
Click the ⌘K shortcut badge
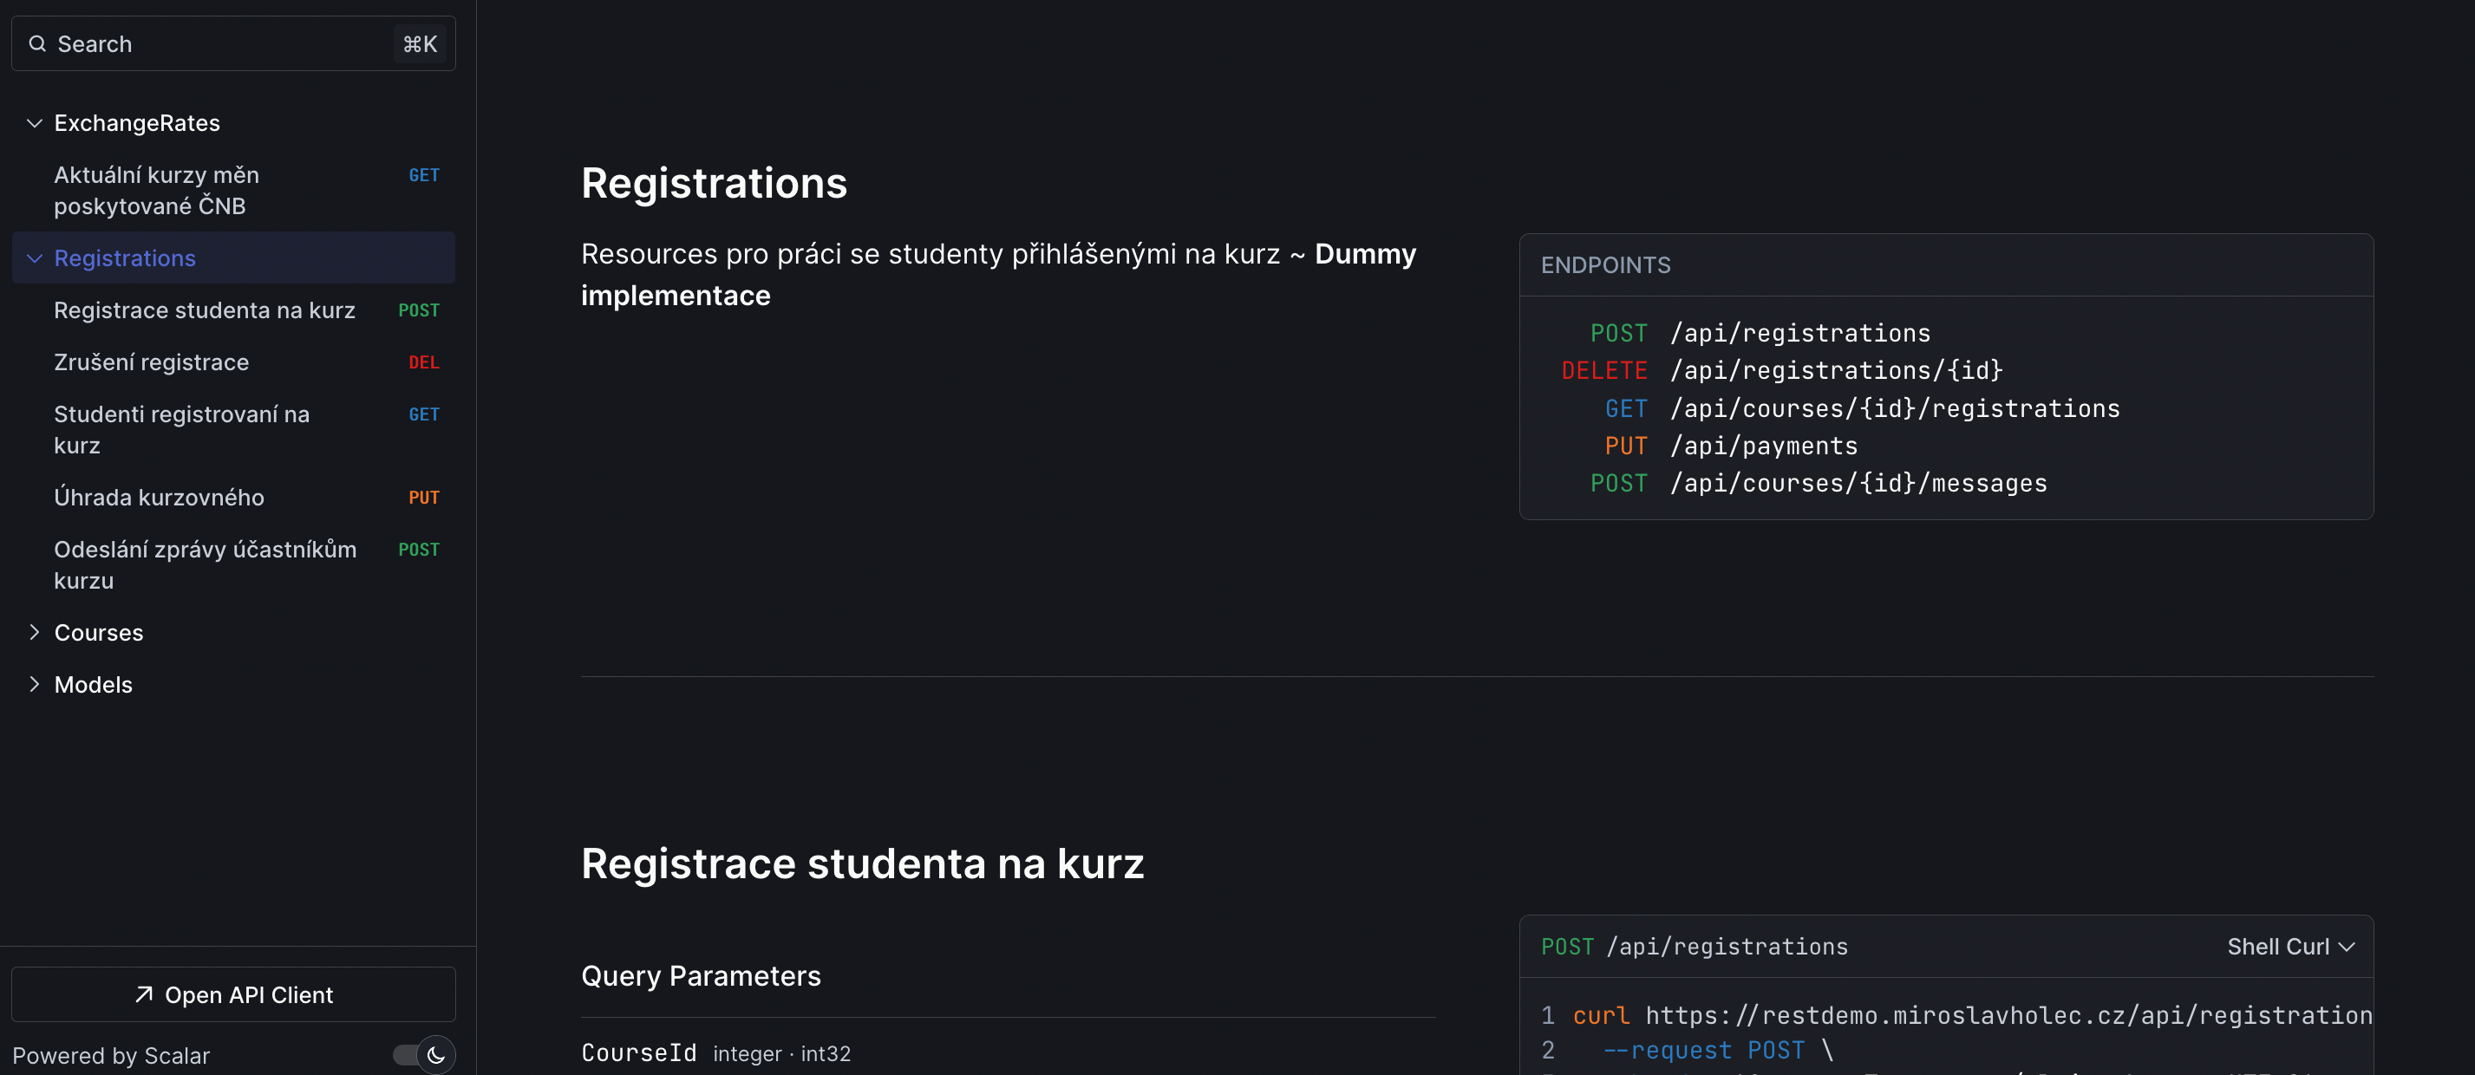pos(420,43)
